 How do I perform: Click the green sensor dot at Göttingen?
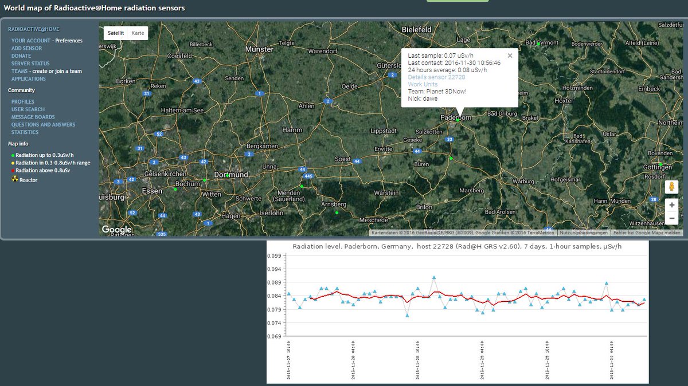click(x=660, y=165)
